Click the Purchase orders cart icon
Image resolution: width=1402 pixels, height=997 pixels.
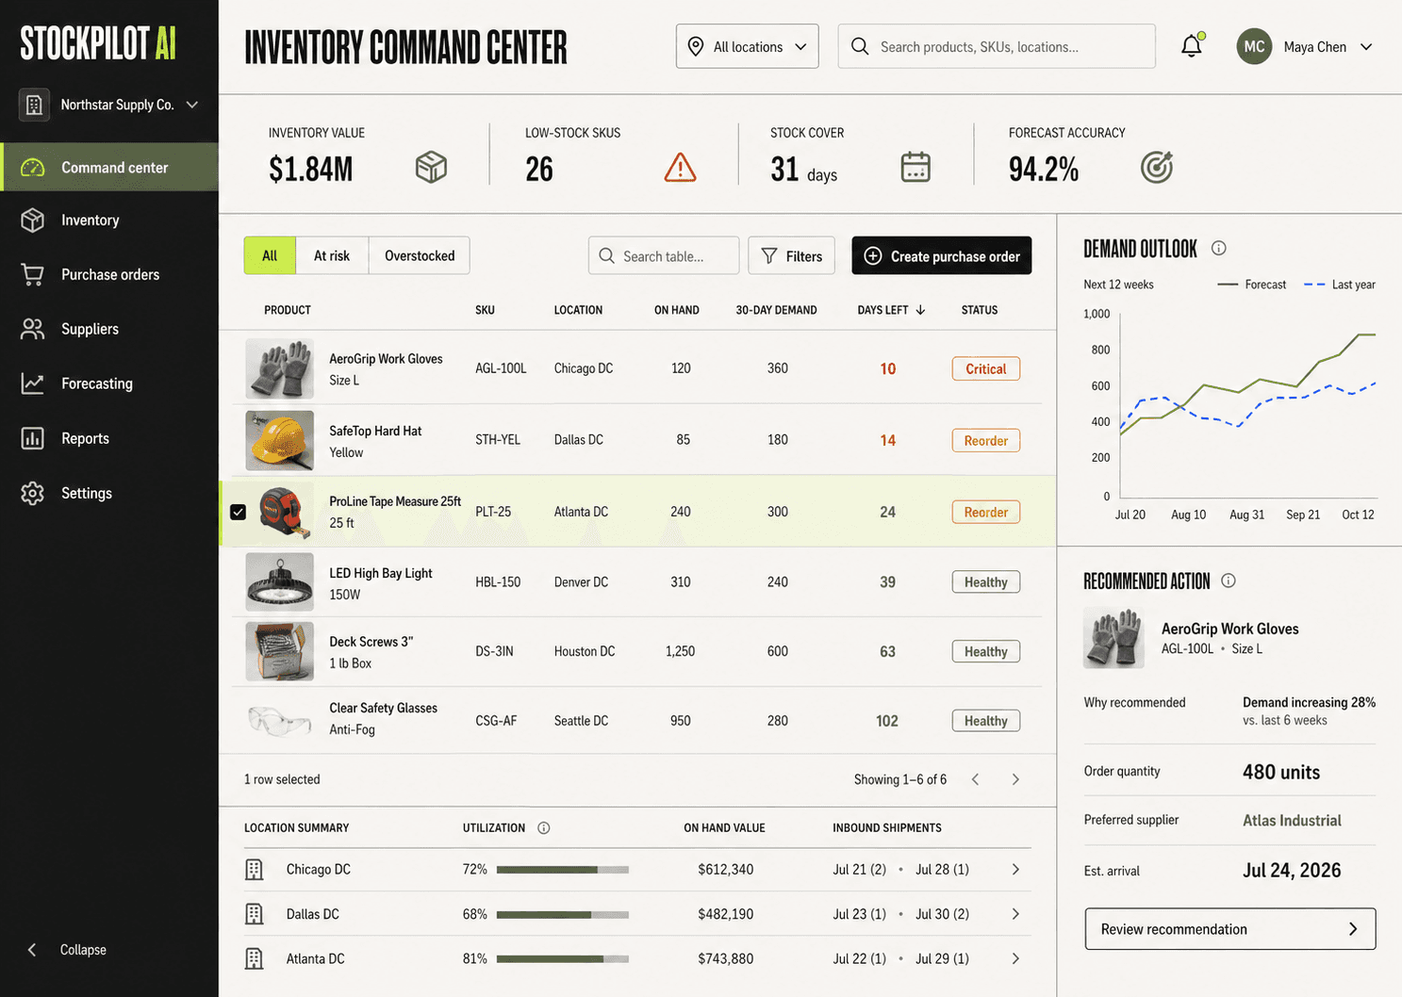33,274
